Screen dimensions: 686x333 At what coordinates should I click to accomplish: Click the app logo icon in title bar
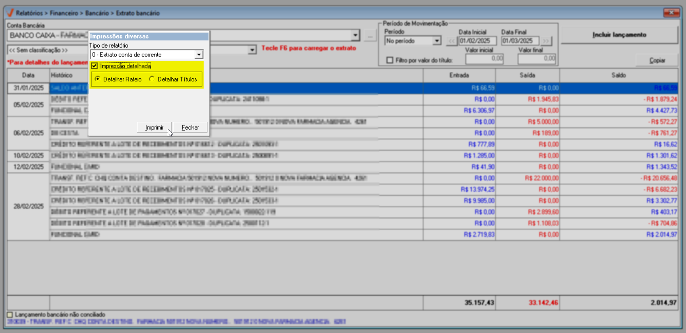(x=10, y=13)
